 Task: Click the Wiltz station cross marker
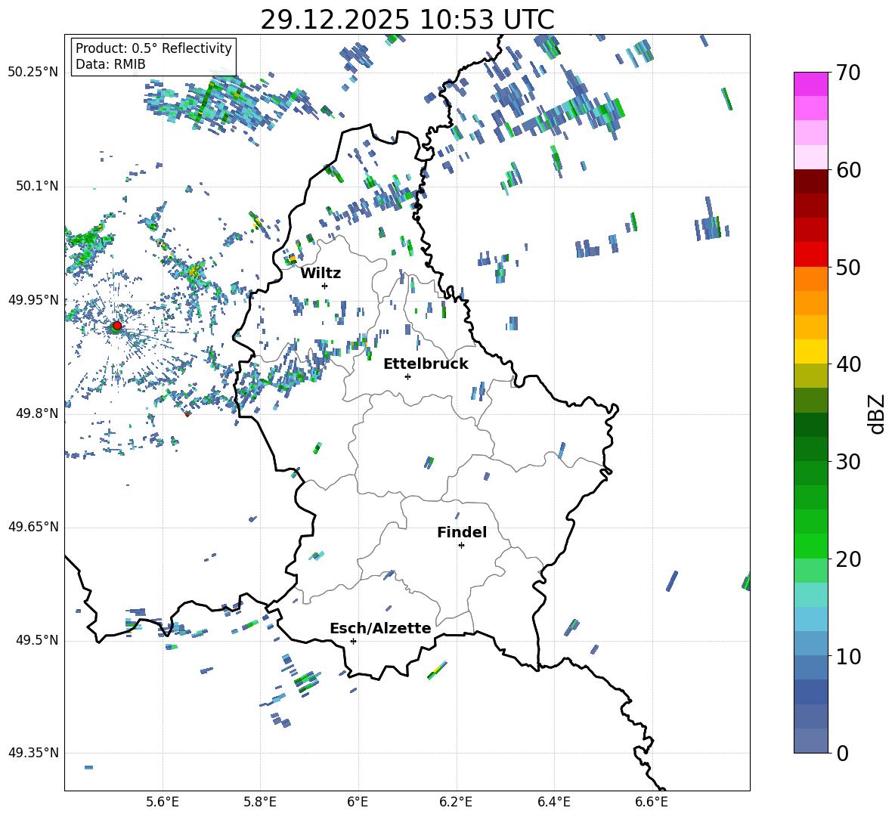tap(324, 286)
